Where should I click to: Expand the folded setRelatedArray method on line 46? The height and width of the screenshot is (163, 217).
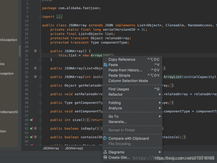pyautogui.click(x=40, y=94)
